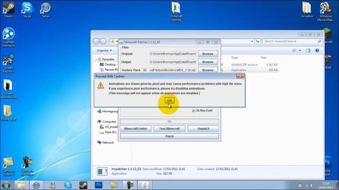Click the Explorer forward arrow button
This screenshot has width=339, height=190.
103,41
